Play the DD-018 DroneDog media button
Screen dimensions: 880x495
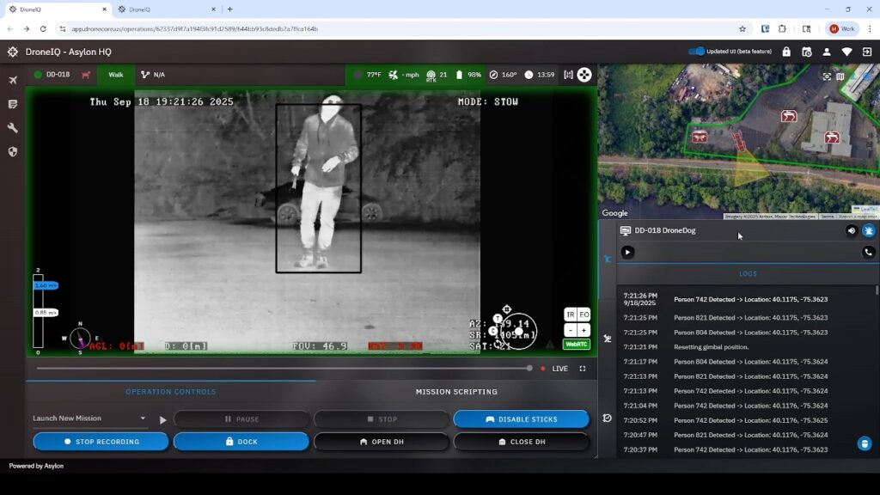coord(627,252)
